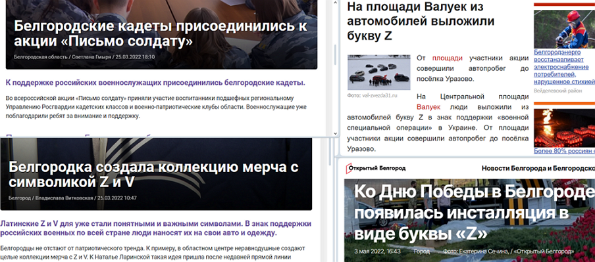This screenshot has width=595, height=262.
Task: Click the date '25.03.2022 18:10'
Action: click(135, 57)
